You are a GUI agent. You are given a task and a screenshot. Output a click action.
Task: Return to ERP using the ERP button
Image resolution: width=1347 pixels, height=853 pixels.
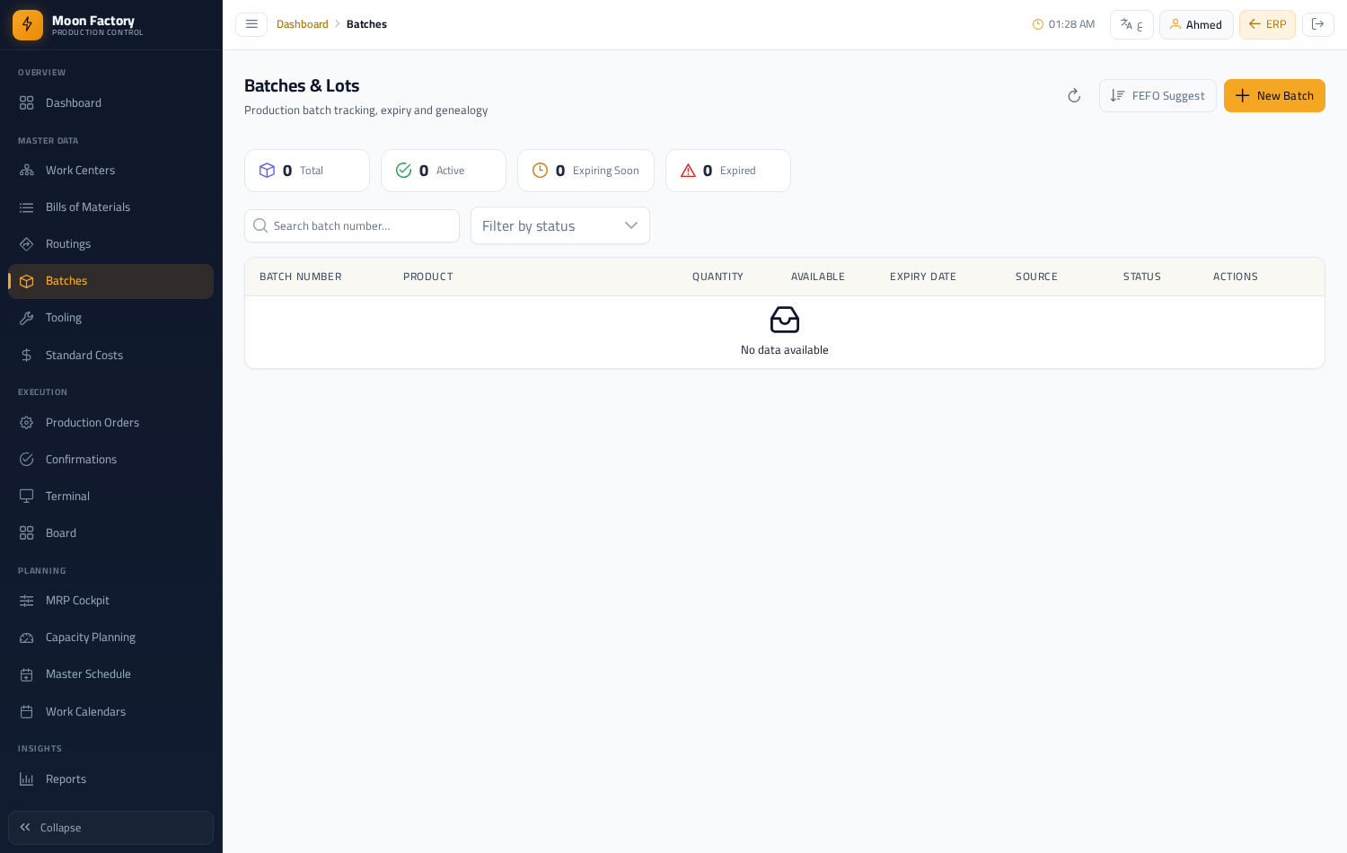click(x=1267, y=24)
